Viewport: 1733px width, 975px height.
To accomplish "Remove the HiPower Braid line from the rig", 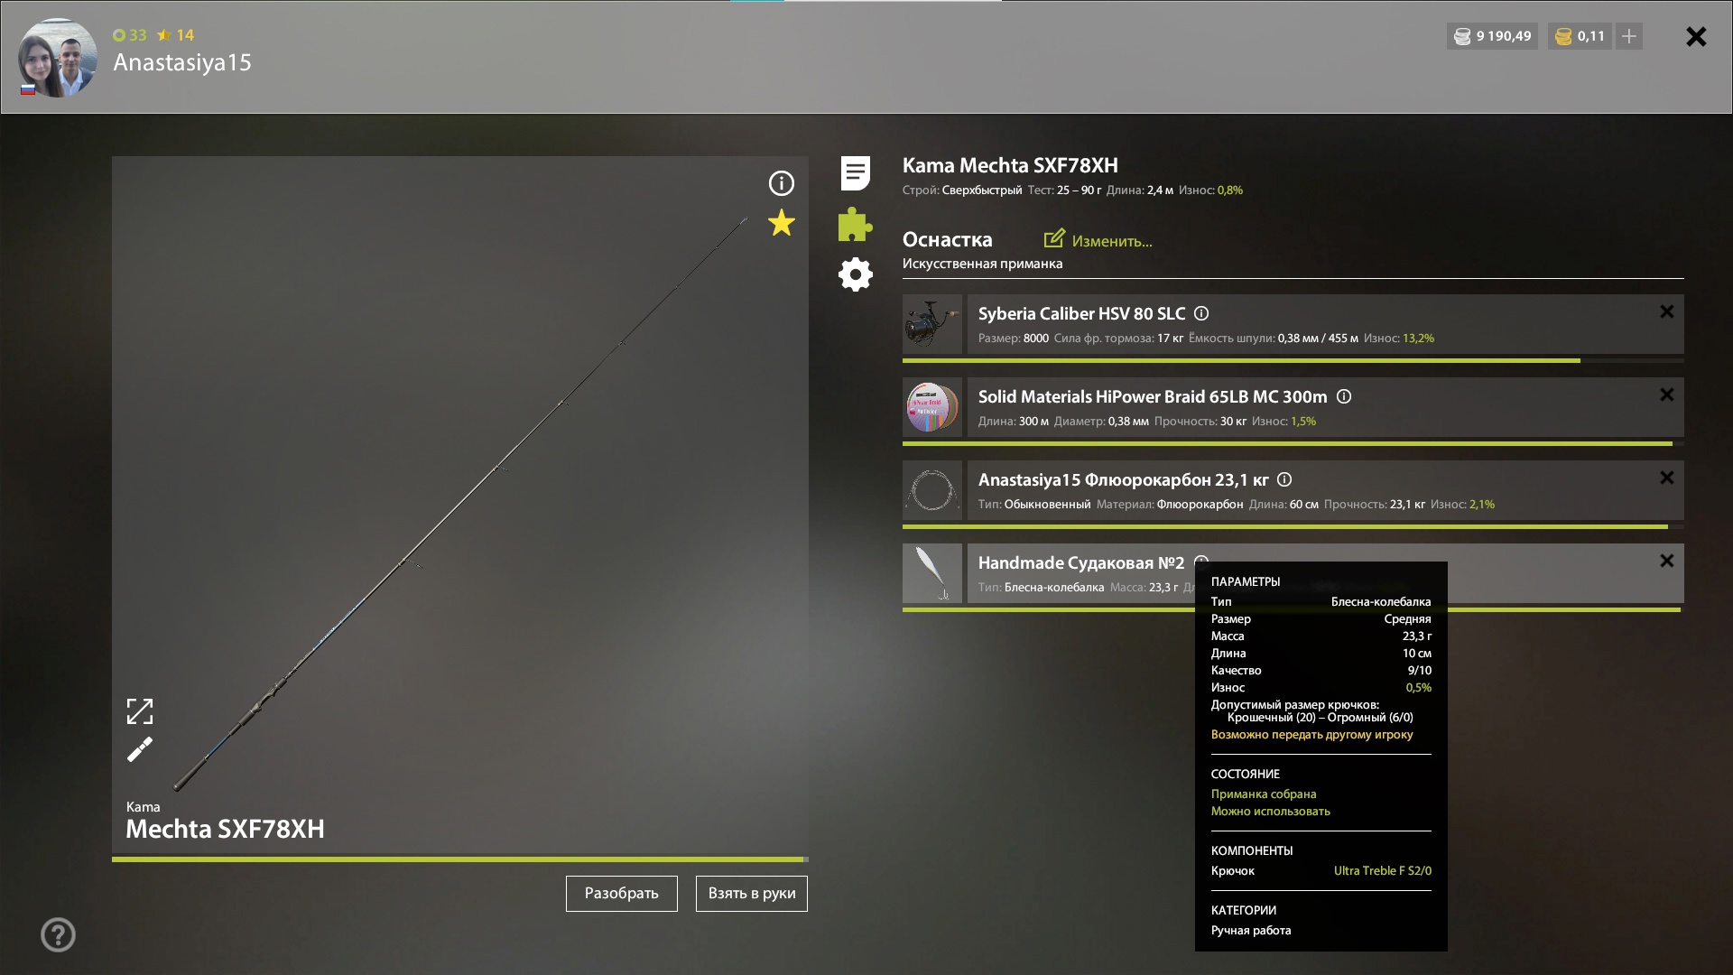I will [1666, 395].
